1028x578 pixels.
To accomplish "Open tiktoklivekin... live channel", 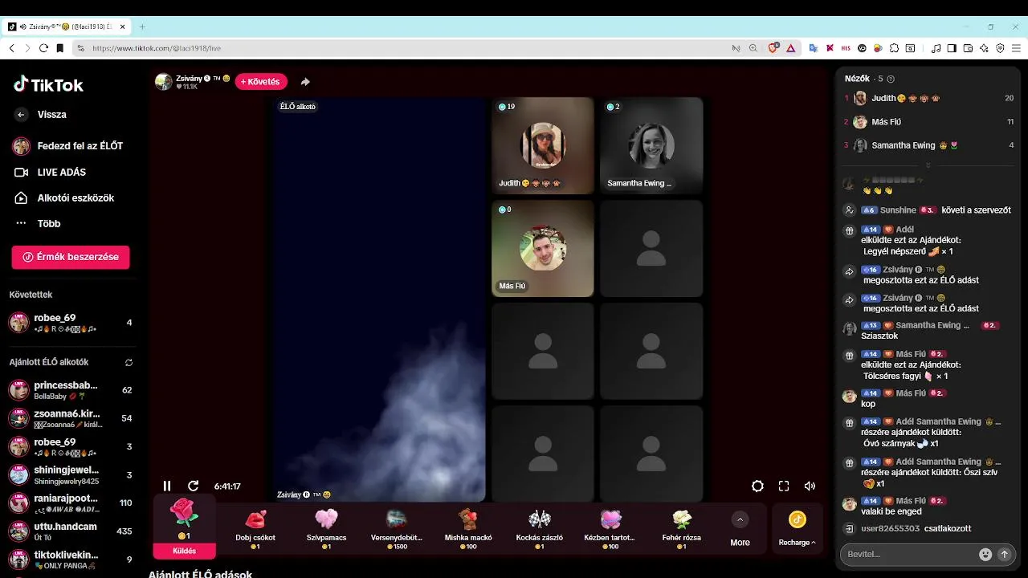I will (71, 559).
